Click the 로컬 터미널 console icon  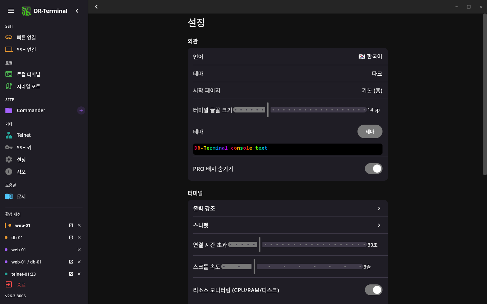click(9, 74)
